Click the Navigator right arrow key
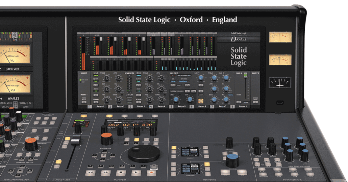The width and height of the screenshot is (348, 182). click(x=113, y=155)
